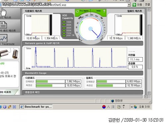Click the pencil quick launch icon

pos(10,107)
